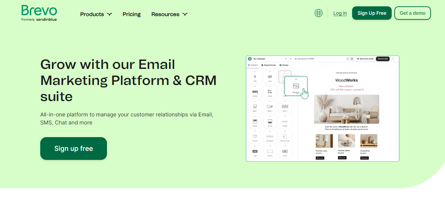445x197 pixels.
Task: Click the large Sign up free hero button
Action: pyautogui.click(x=73, y=149)
